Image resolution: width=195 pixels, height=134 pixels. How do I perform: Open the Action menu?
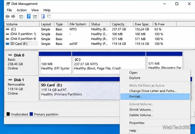[x=22, y=10]
